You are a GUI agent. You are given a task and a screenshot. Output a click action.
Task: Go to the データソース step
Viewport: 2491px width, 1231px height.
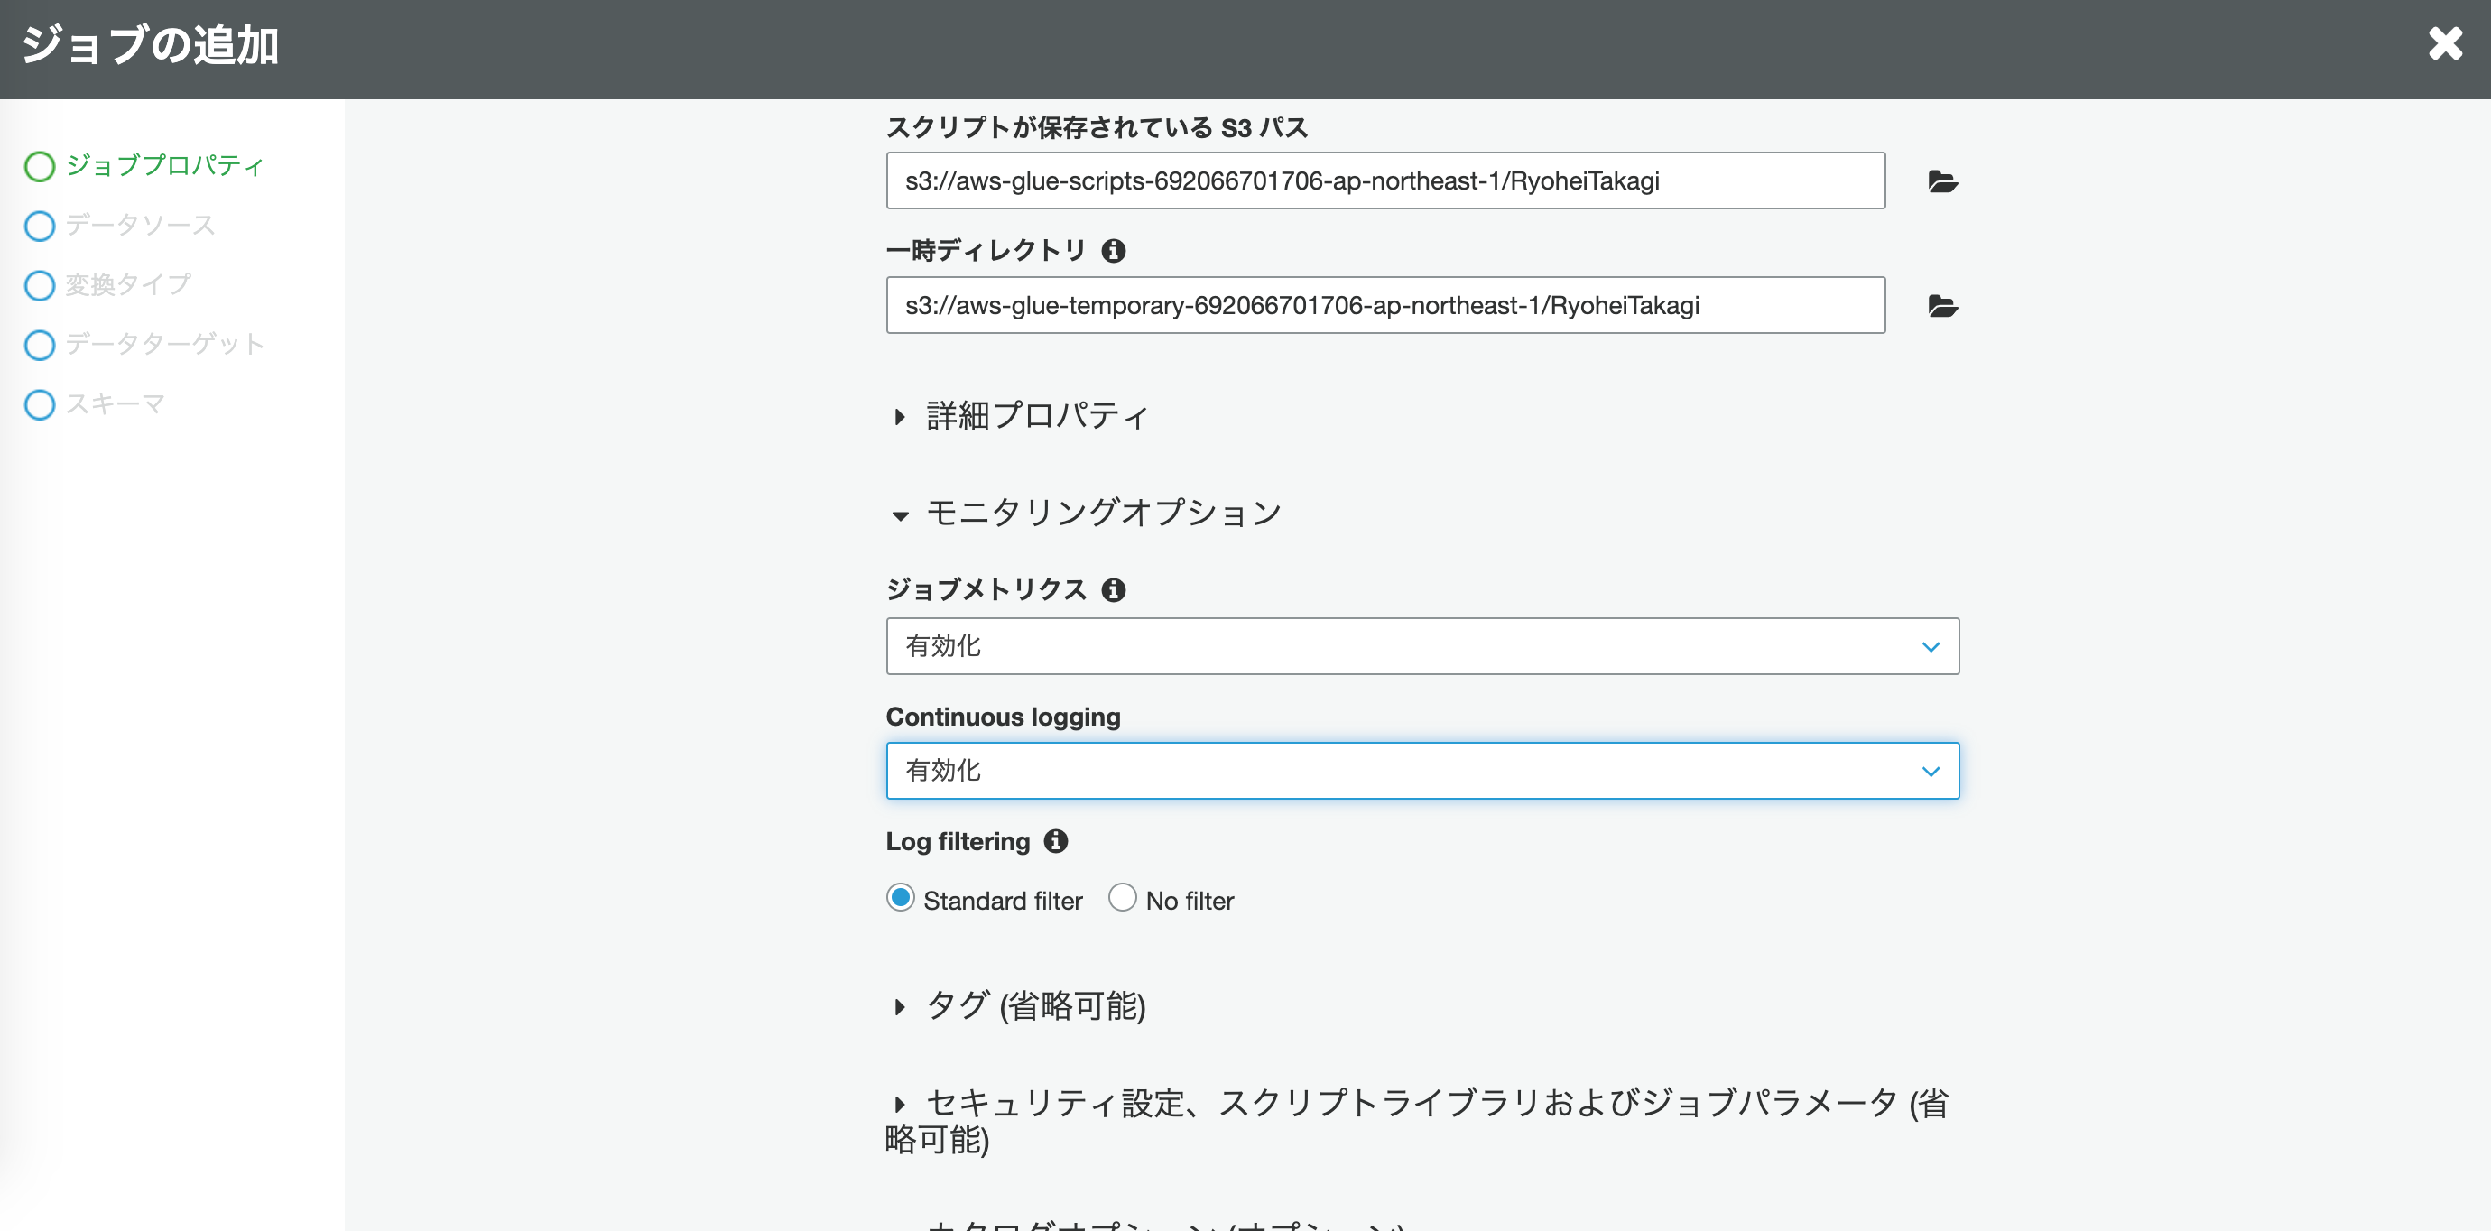point(140,226)
